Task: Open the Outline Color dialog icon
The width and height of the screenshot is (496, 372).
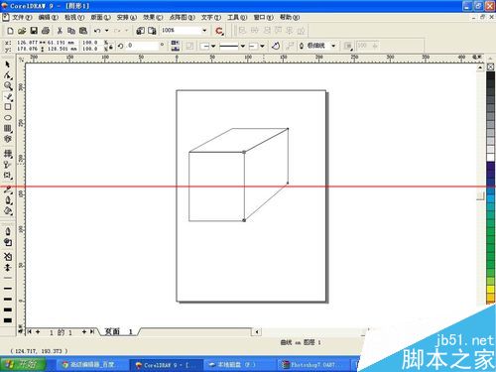Action: 8,242
